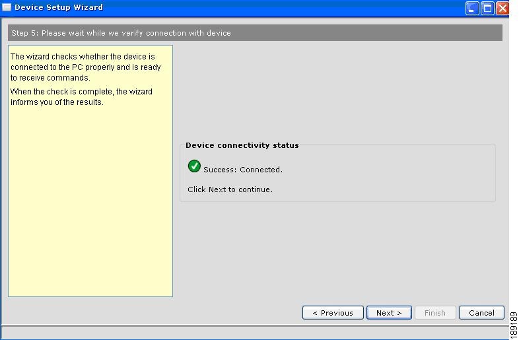Screen dimensions: 519x340
Task: Click the Device Setup Wizard title icon
Action: [x=7, y=7]
